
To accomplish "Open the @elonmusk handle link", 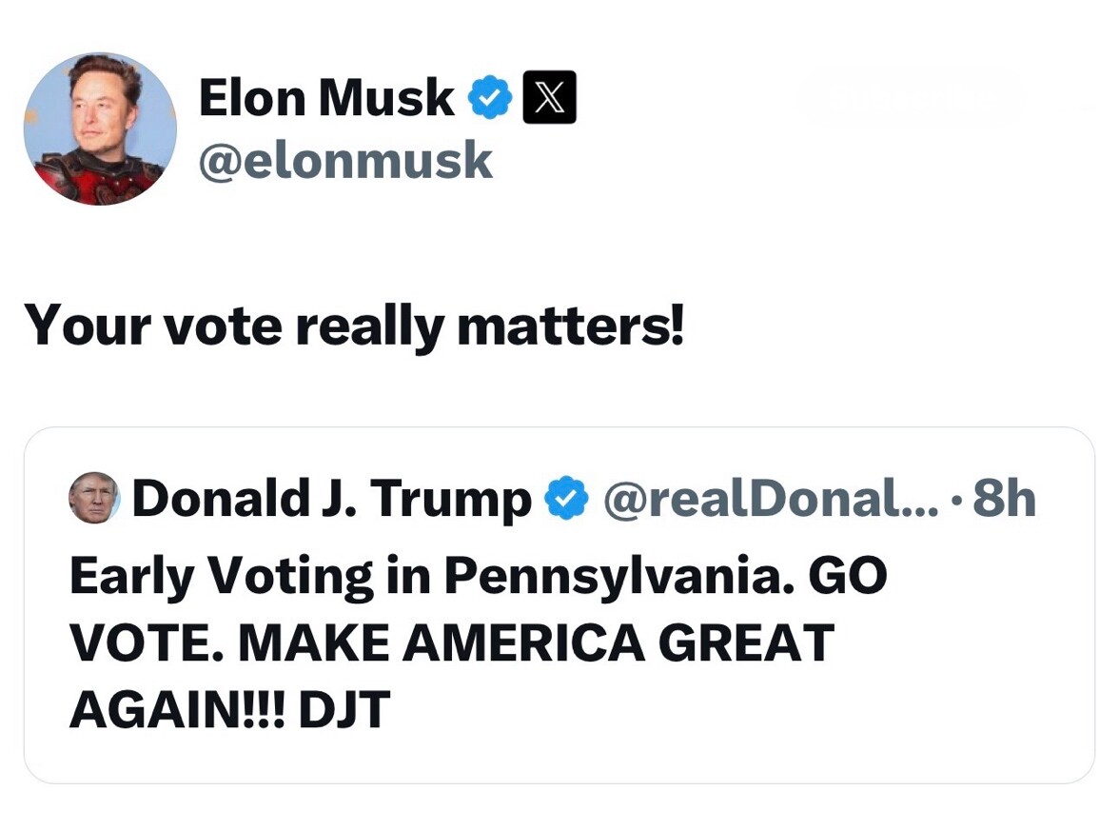I will coord(345,160).
